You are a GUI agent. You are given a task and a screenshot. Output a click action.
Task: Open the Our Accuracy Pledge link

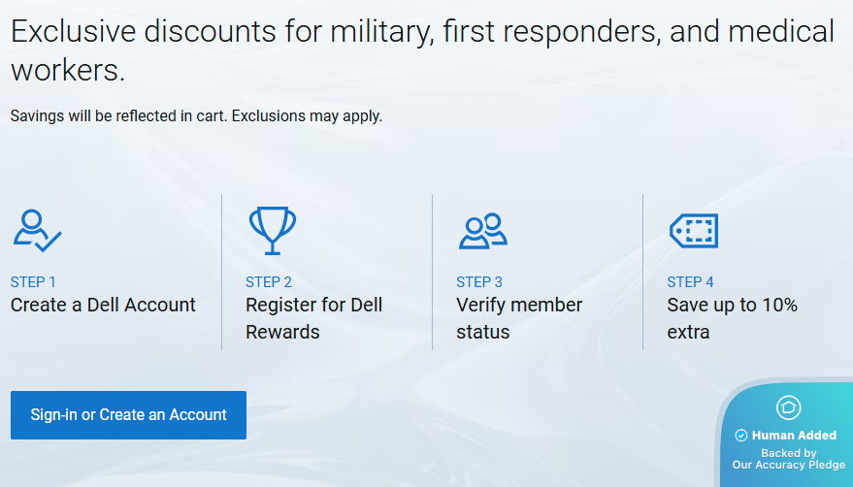pyautogui.click(x=788, y=465)
